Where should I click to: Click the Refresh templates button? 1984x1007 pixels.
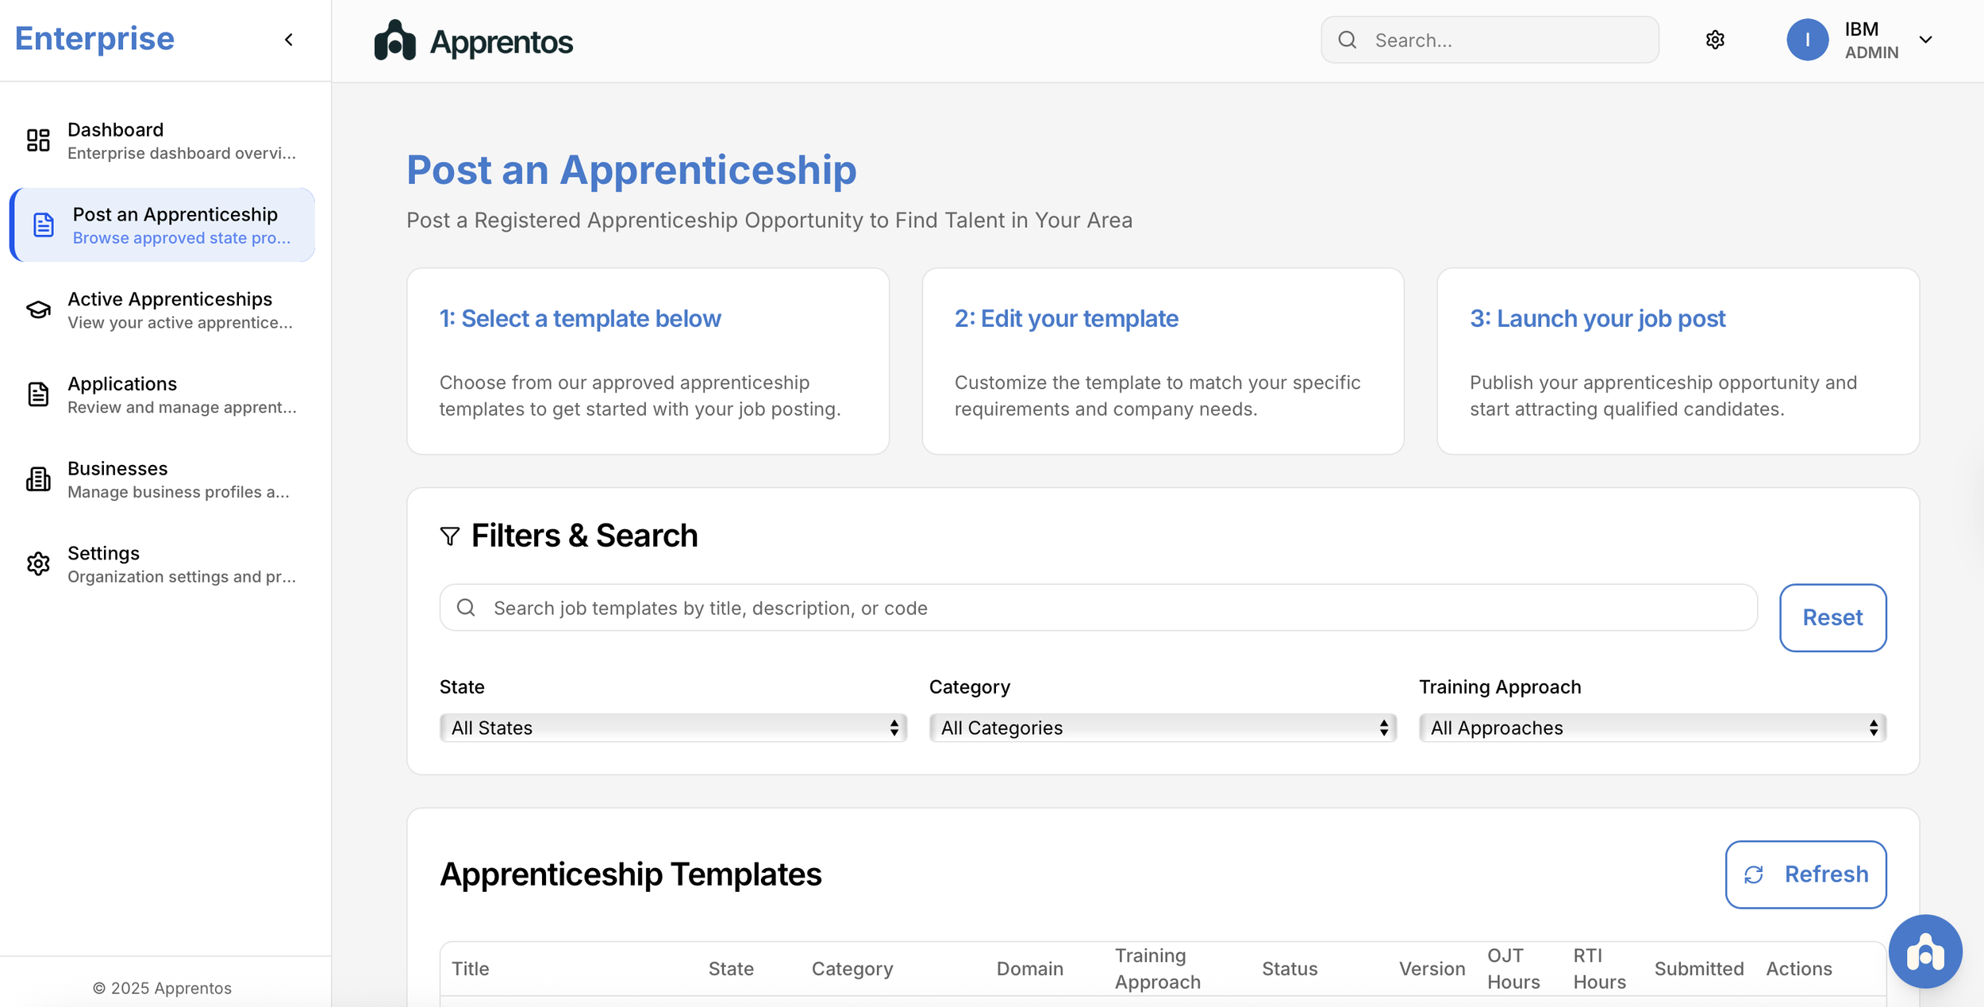(x=1805, y=874)
